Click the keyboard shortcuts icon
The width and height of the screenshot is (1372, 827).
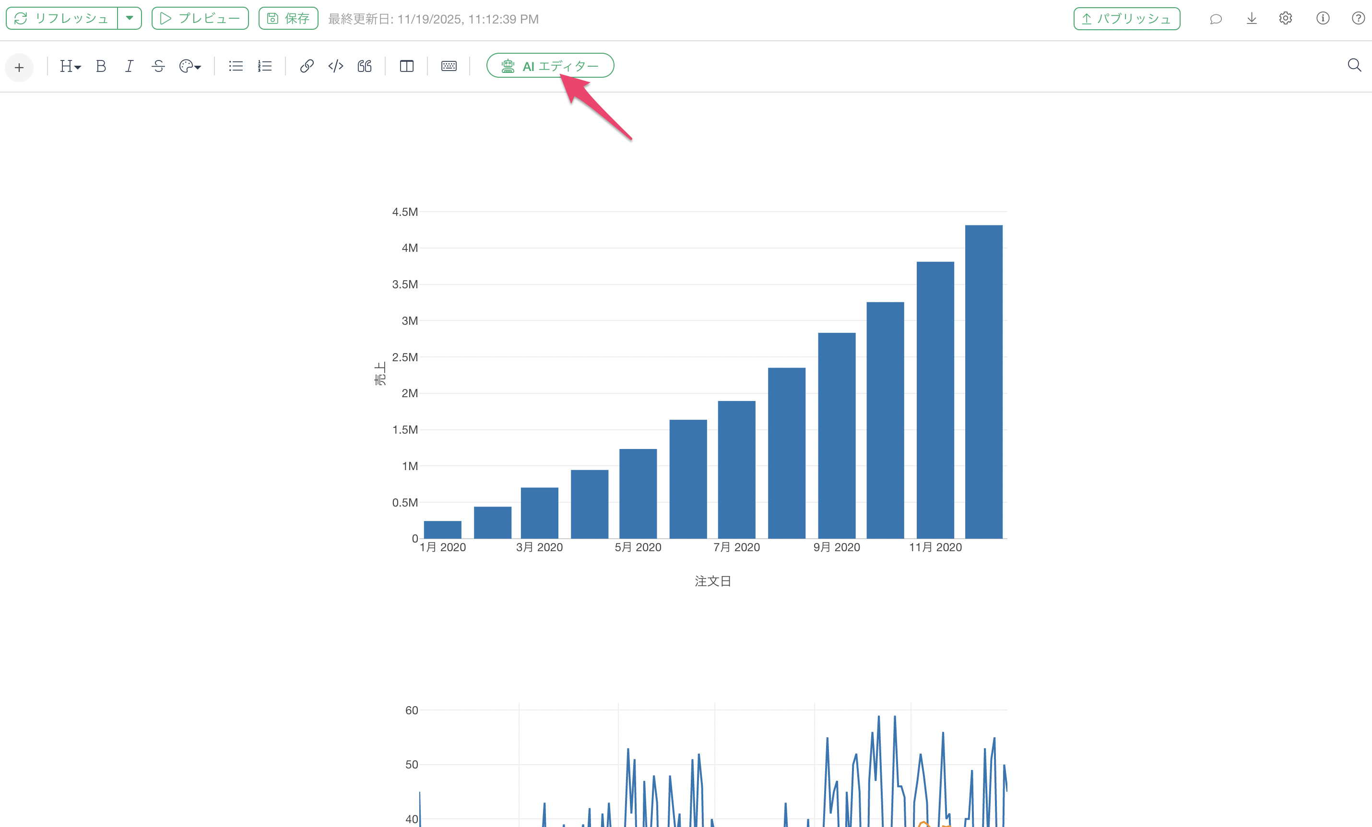click(449, 66)
